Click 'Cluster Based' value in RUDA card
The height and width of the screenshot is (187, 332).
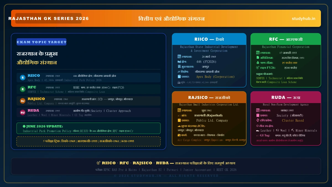click(293, 121)
